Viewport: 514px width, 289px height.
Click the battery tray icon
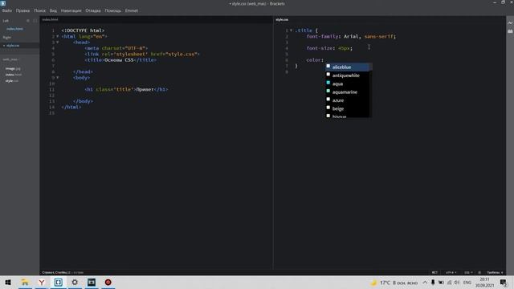pos(441,282)
